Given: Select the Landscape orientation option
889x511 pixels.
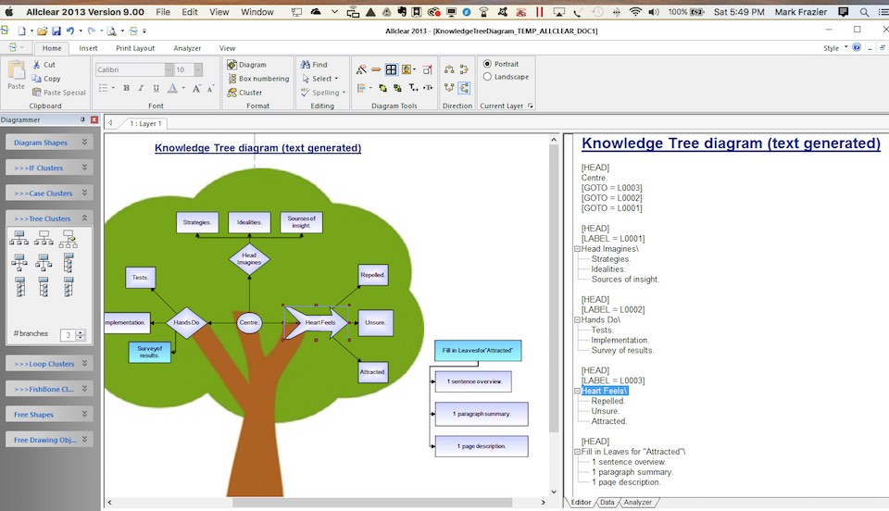Looking at the screenshot, I should pyautogui.click(x=487, y=77).
